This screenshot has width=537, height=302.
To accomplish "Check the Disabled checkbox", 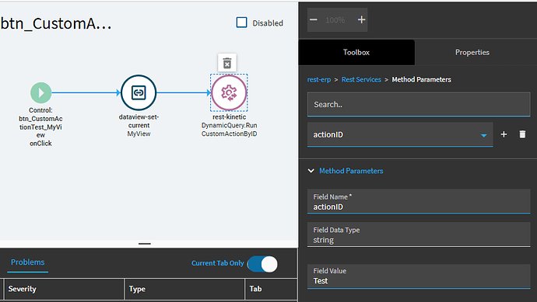I will tap(241, 23).
